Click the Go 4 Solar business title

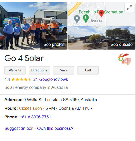(x=24, y=58)
